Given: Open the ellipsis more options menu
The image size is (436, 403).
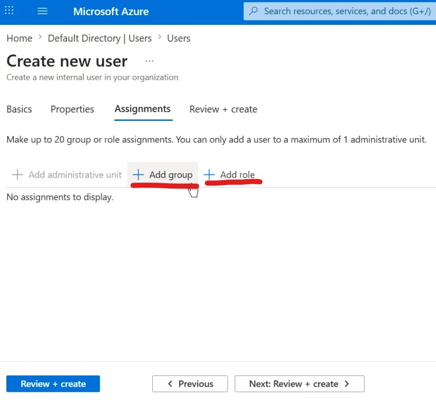Looking at the screenshot, I should [149, 61].
